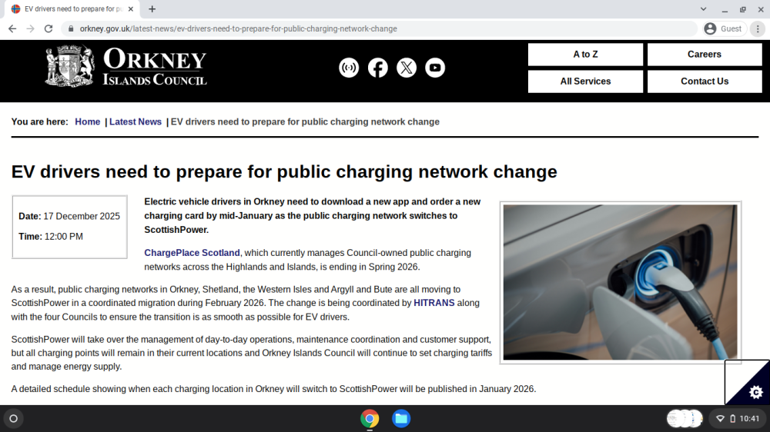Click the EV charger photo

tap(620, 282)
